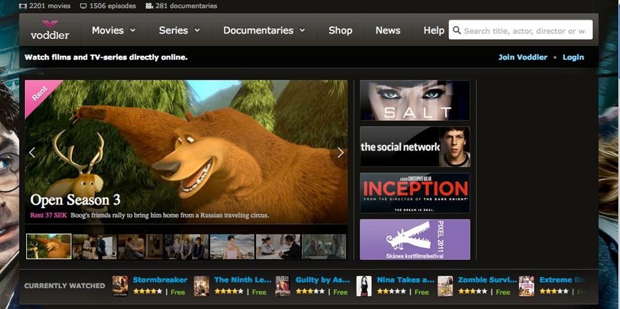Viewport: 620px width, 309px height.
Task: Open Zombie Survi... poster thumbnail
Action: [445, 286]
